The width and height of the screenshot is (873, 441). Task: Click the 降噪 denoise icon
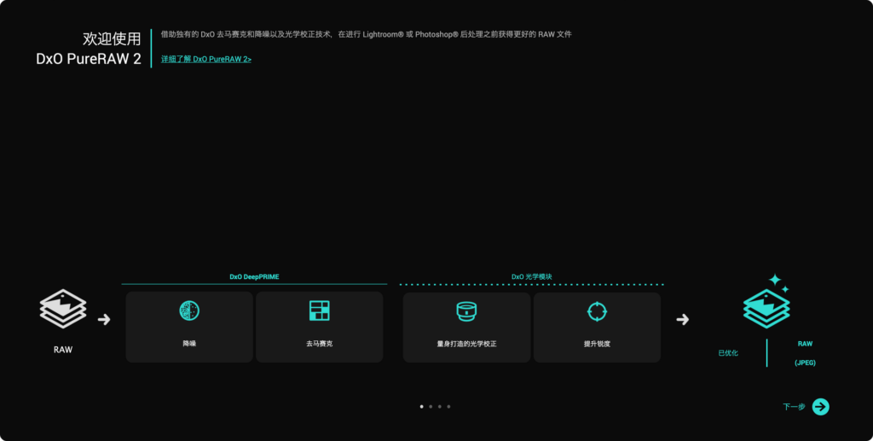click(x=189, y=310)
